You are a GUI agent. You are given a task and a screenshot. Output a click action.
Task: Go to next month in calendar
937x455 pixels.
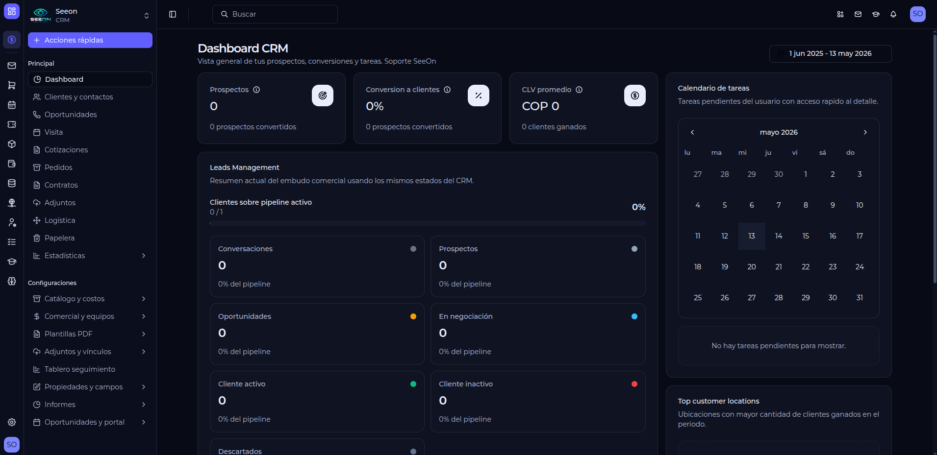click(865, 132)
